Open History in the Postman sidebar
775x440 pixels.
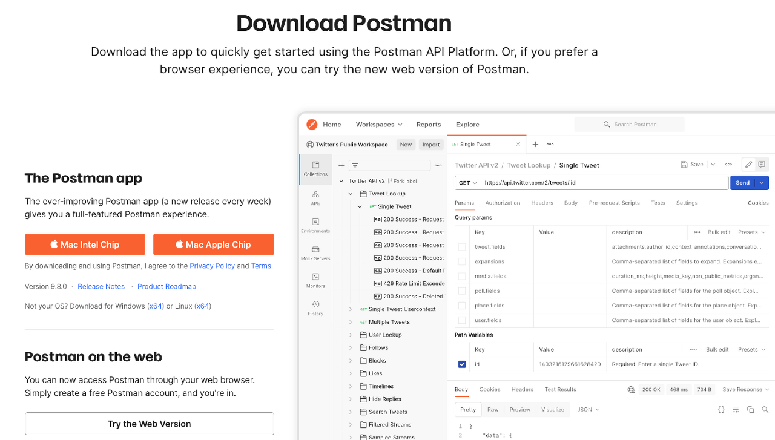point(315,308)
